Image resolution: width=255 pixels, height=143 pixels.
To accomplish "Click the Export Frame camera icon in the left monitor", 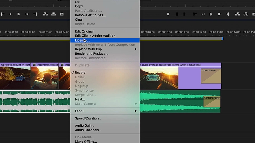I will (x=62, y=14).
